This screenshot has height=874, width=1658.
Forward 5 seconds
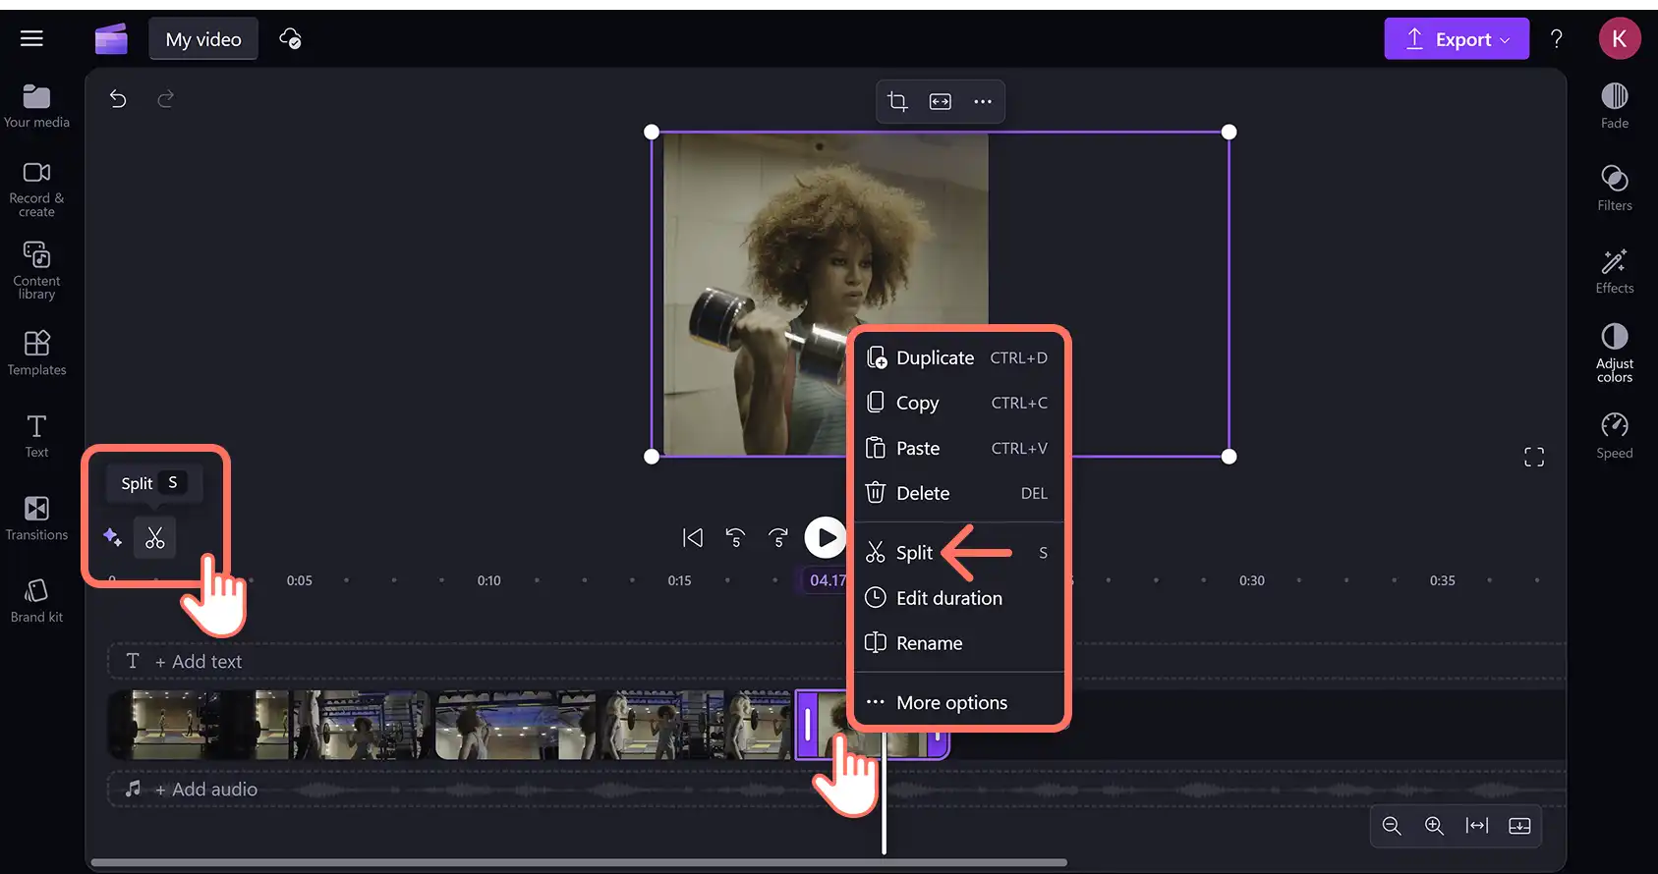coord(778,537)
